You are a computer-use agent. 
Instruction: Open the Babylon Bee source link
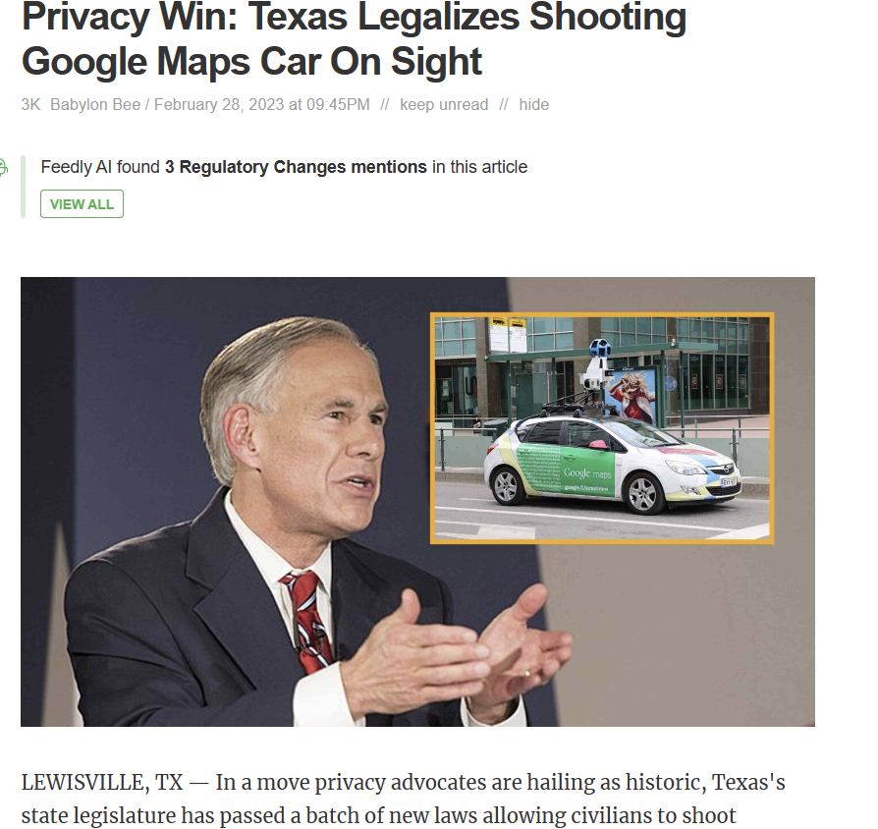[x=95, y=105]
